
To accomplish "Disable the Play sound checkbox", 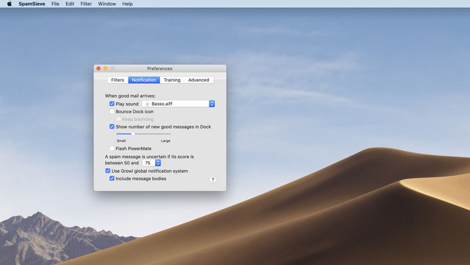I will tap(112, 104).
